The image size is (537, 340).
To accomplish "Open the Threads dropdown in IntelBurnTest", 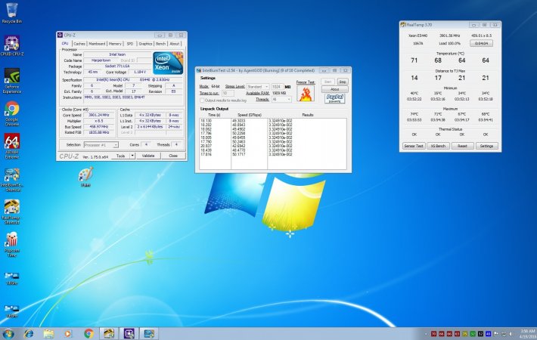I will (x=281, y=100).
